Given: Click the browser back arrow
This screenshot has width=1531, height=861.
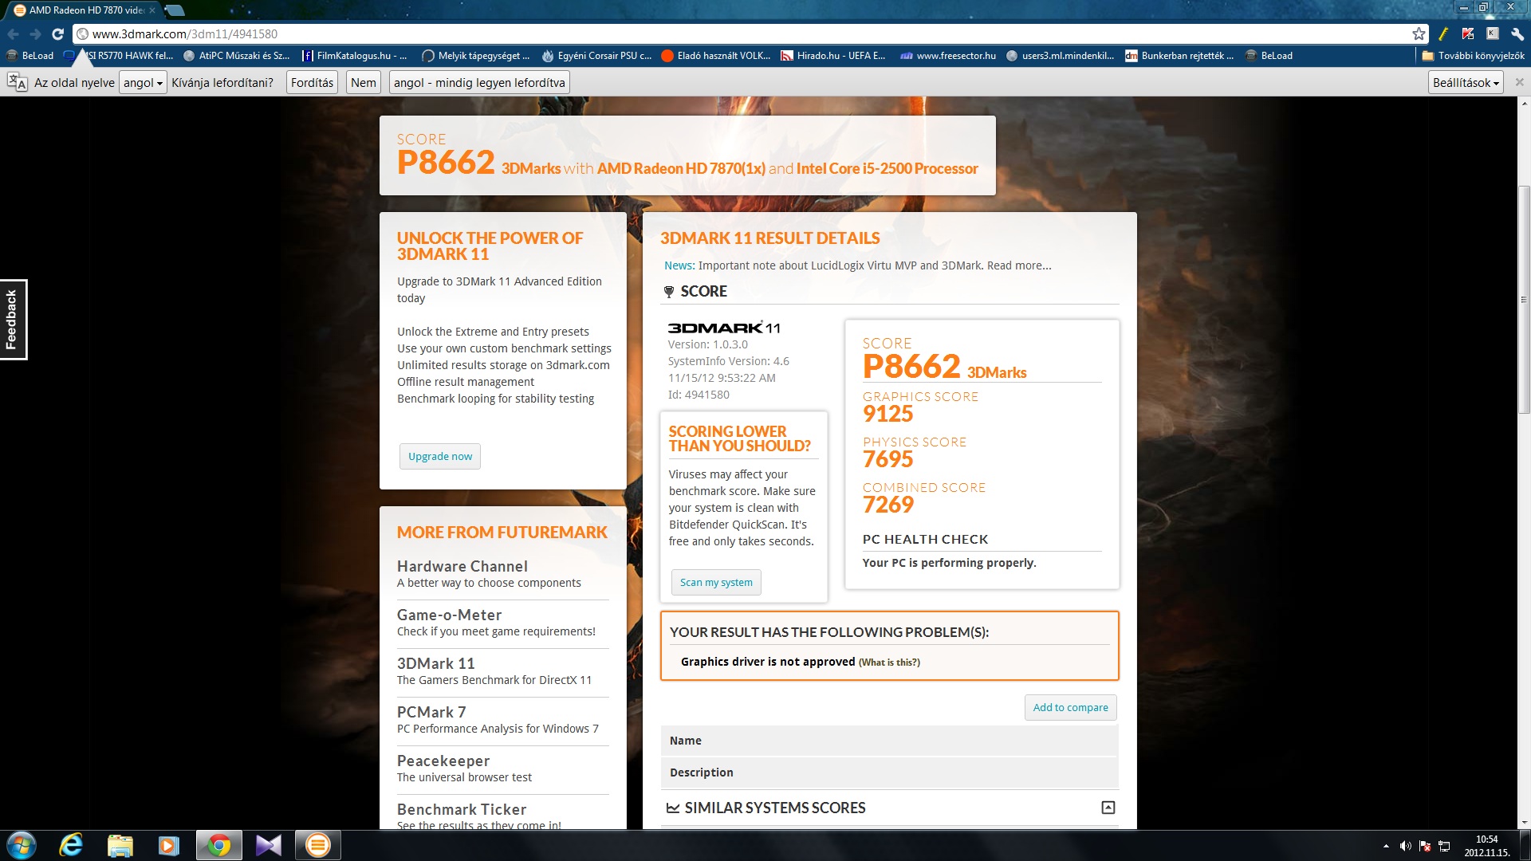Looking at the screenshot, I should [13, 34].
